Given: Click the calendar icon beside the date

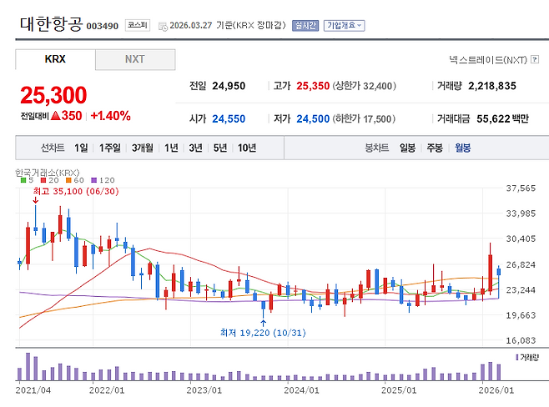Looking at the screenshot, I should tap(162, 26).
